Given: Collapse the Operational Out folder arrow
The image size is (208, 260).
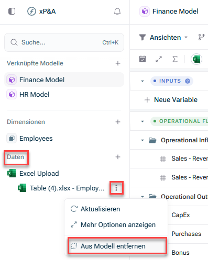Looking at the screenshot, I should tap(143, 197).
